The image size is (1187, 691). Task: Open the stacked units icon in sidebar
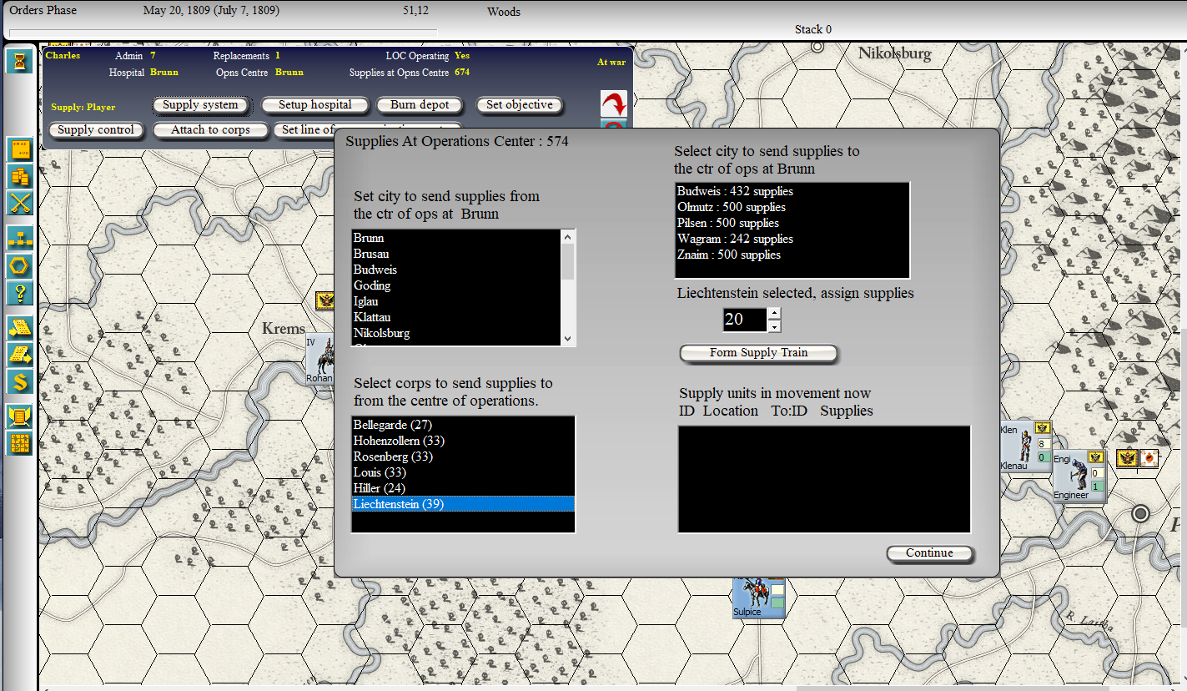pyautogui.click(x=20, y=176)
